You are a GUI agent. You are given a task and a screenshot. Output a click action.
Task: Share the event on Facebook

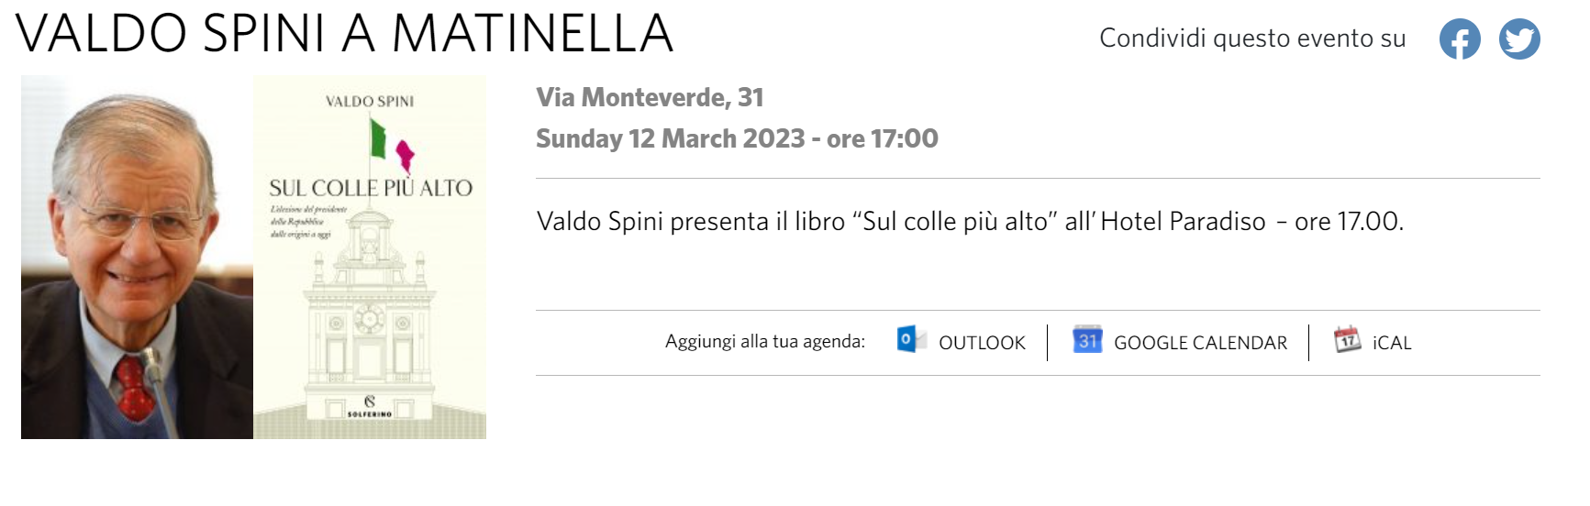[1459, 39]
